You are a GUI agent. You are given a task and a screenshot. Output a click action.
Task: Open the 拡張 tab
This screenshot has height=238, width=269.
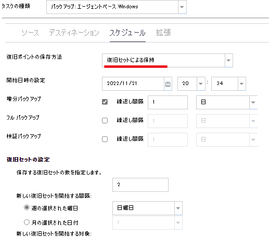point(163,33)
